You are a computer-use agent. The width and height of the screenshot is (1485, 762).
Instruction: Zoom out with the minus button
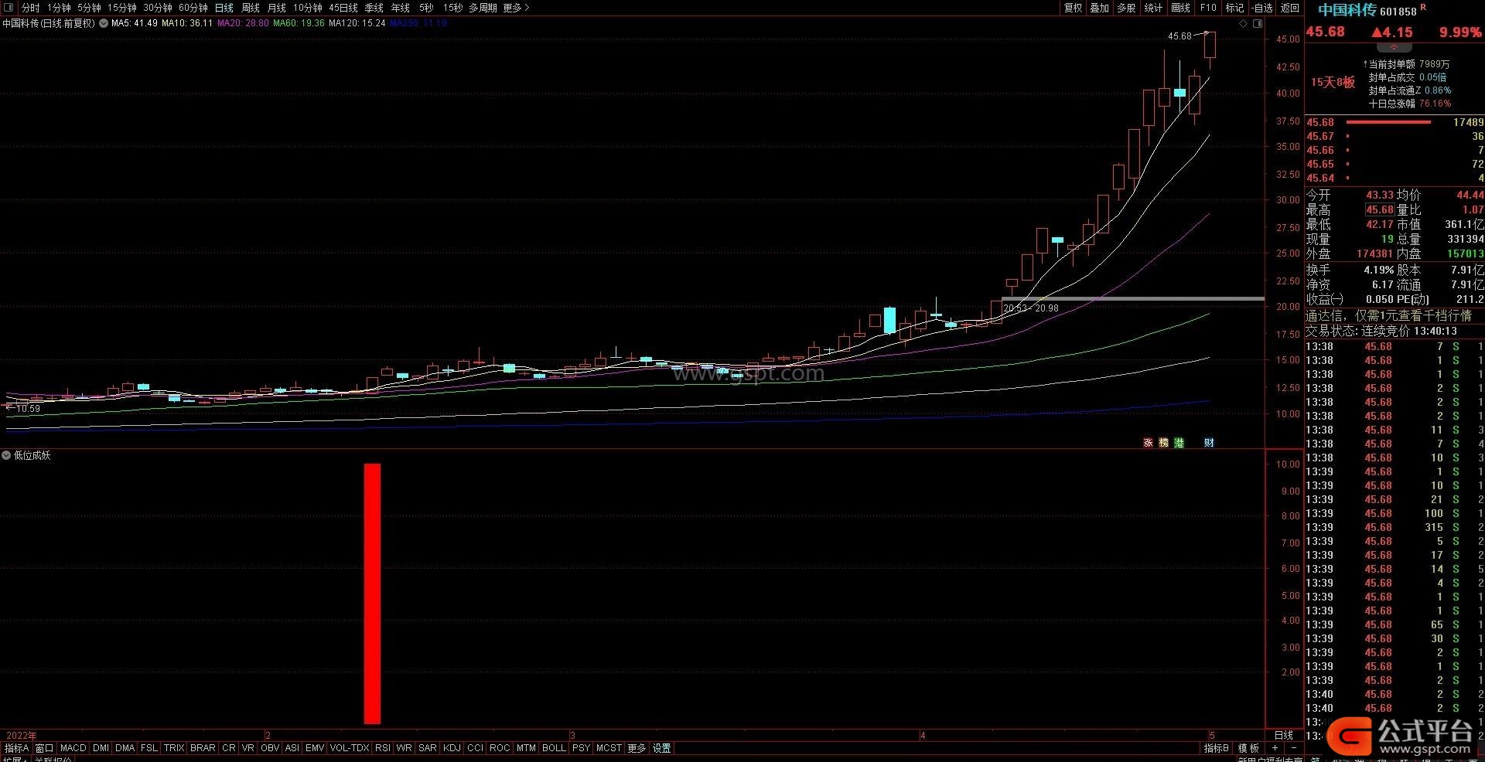(x=1293, y=748)
